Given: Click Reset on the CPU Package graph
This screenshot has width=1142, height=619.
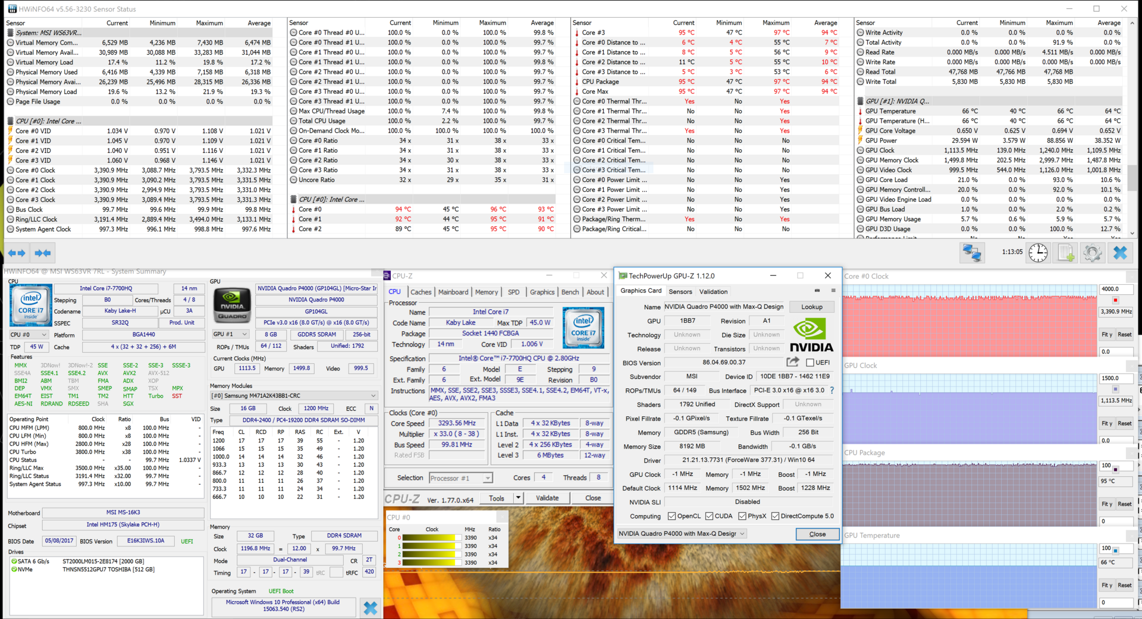Looking at the screenshot, I should click(1125, 504).
